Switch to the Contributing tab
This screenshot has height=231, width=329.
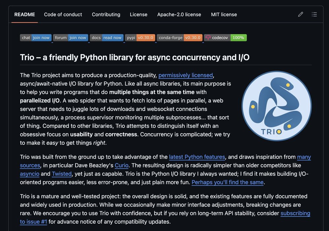click(x=106, y=15)
